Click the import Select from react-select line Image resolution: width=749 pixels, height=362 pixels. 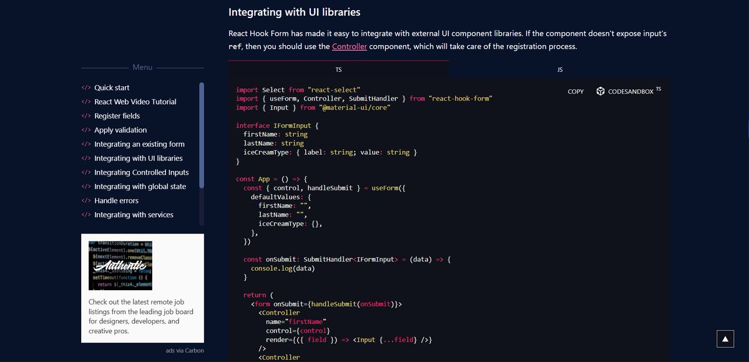pos(298,90)
